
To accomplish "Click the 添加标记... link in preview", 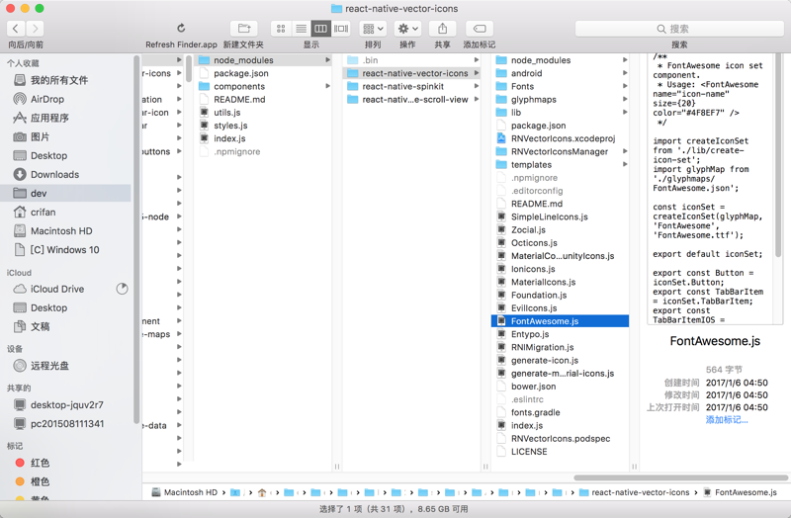I will click(x=727, y=420).
